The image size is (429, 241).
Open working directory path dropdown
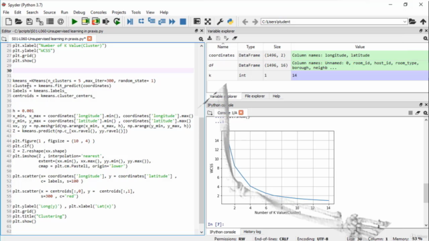coord(405,21)
